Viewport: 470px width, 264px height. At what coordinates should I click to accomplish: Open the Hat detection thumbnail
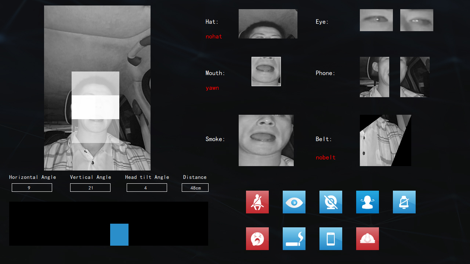[x=268, y=24]
